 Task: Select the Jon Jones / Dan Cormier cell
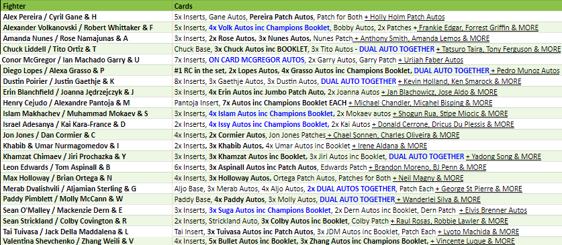[x=86, y=135]
